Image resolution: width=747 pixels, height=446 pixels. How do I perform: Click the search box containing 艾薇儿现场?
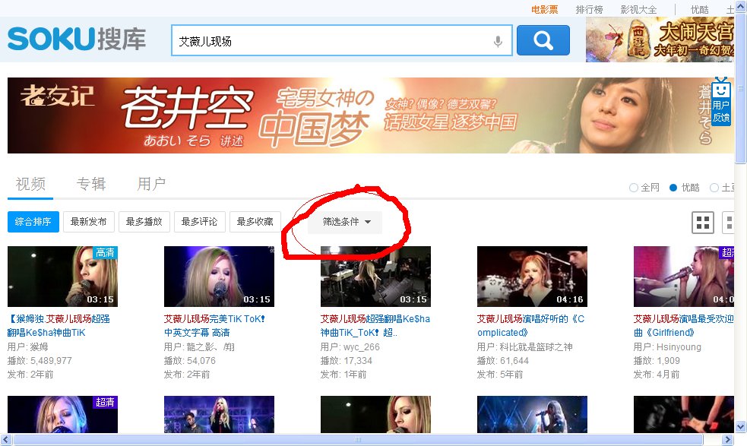pyautogui.click(x=331, y=41)
